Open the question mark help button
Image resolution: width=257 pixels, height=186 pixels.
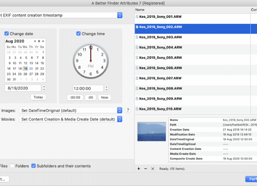pos(128,110)
